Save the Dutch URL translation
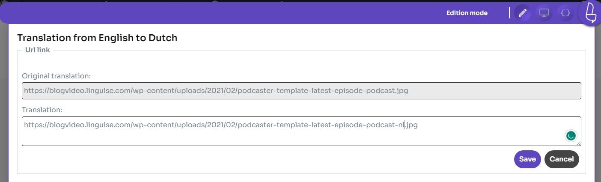This screenshot has height=182, width=601. coord(527,159)
